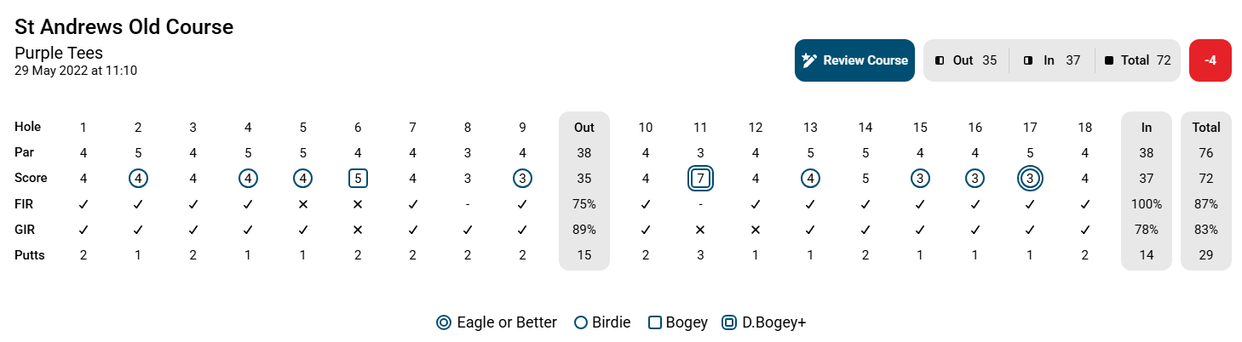
Task: Click the Birdie circle legend icon
Action: coord(581,322)
